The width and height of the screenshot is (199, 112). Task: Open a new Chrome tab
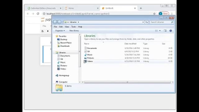pos(141,8)
